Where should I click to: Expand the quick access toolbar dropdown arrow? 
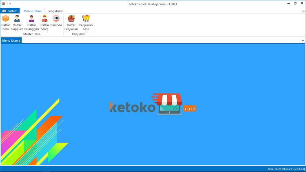click(x=10, y=3)
